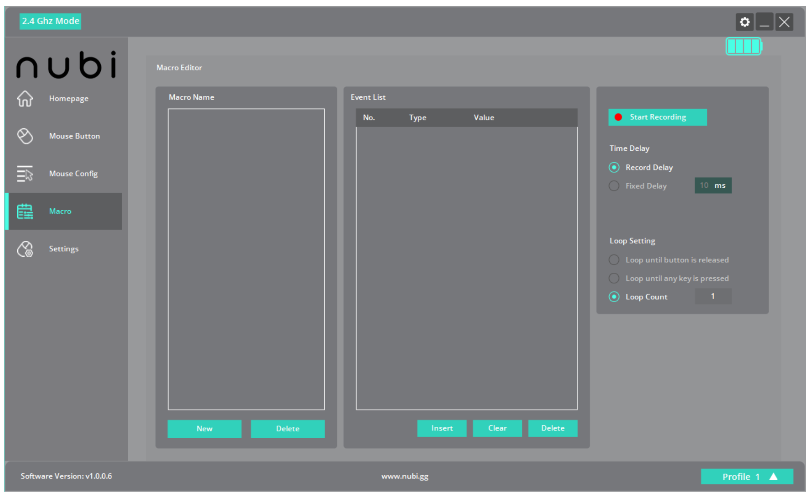The width and height of the screenshot is (807, 497).
Task: Click the Mouse Button sidebar icon
Action: [x=25, y=136]
